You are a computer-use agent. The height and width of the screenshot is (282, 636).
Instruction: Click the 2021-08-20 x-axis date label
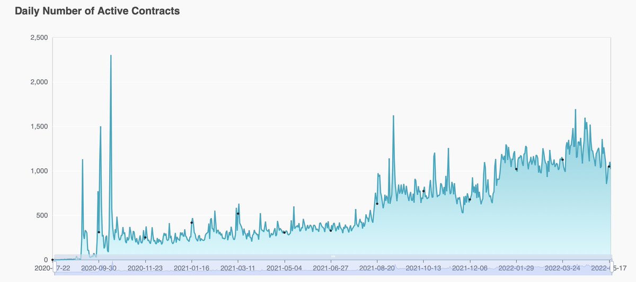click(x=377, y=268)
